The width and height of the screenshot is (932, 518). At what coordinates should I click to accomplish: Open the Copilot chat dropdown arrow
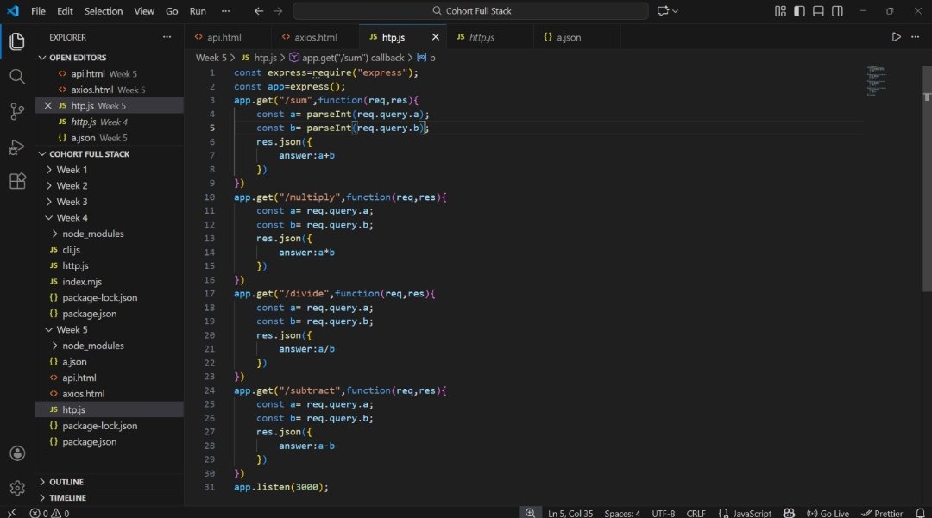pos(675,10)
